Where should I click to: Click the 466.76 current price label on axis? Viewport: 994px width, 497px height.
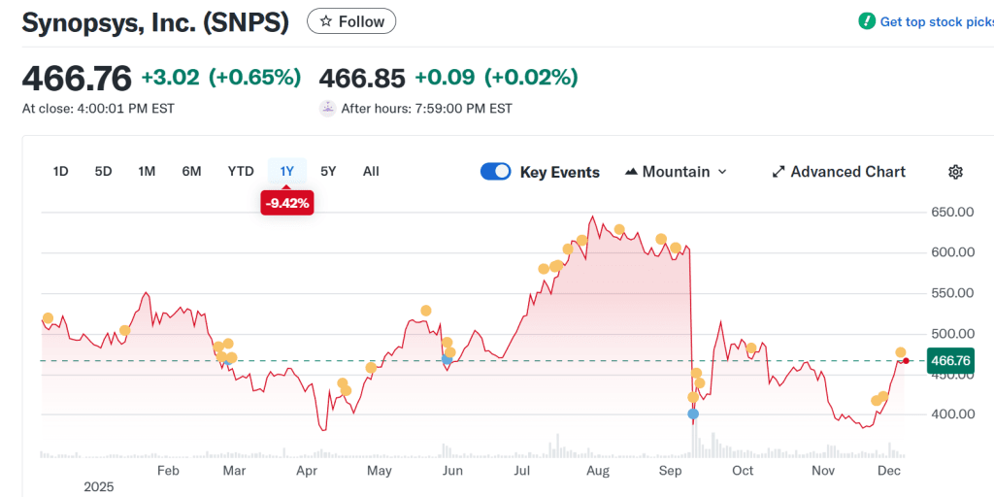949,360
